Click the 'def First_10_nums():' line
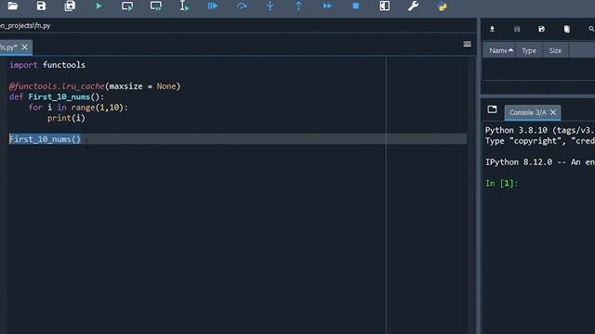Image resolution: width=595 pixels, height=334 pixels. (57, 96)
